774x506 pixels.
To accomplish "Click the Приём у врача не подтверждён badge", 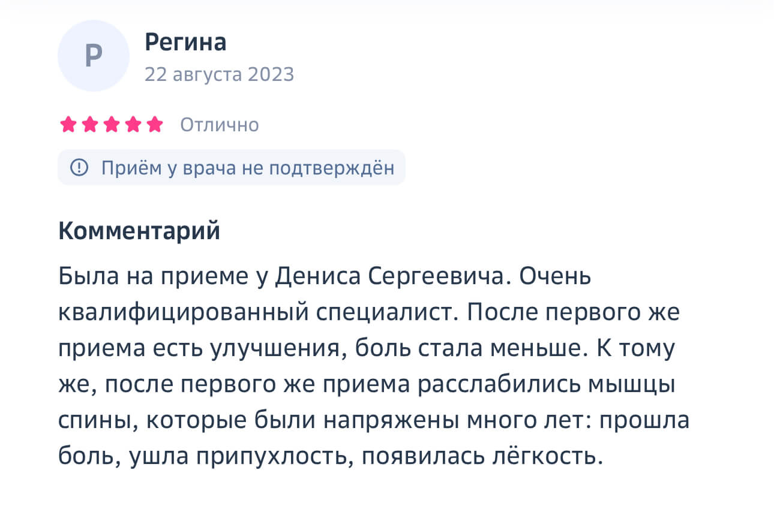I will tap(232, 168).
